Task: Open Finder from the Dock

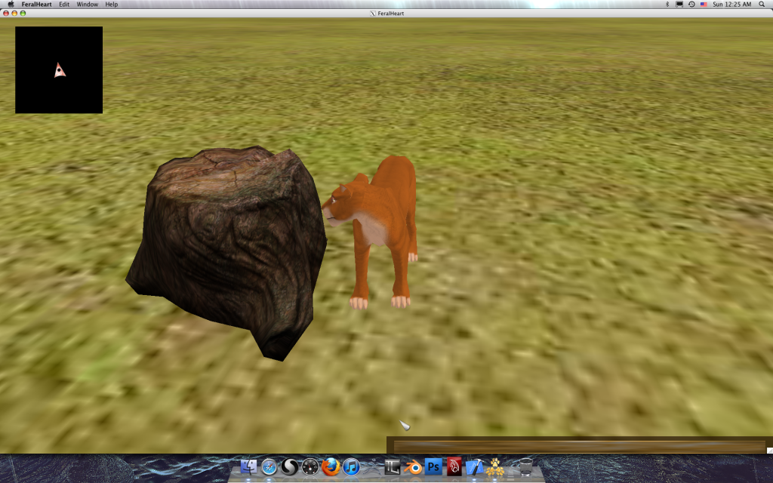Action: tap(248, 466)
